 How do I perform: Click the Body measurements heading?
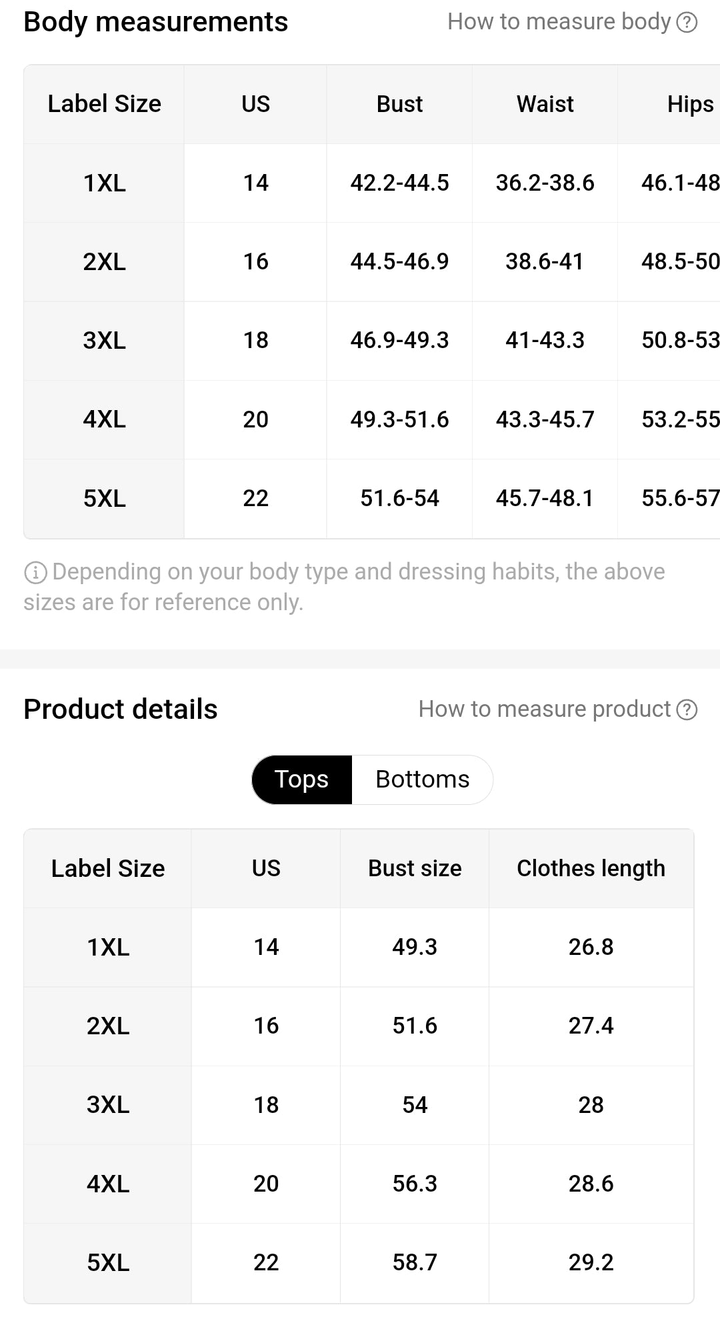(155, 22)
